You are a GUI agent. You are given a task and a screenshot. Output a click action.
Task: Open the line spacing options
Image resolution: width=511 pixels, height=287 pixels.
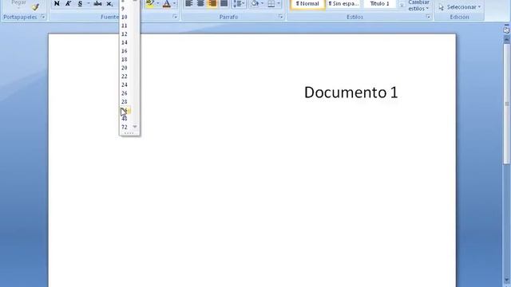tap(239, 3)
